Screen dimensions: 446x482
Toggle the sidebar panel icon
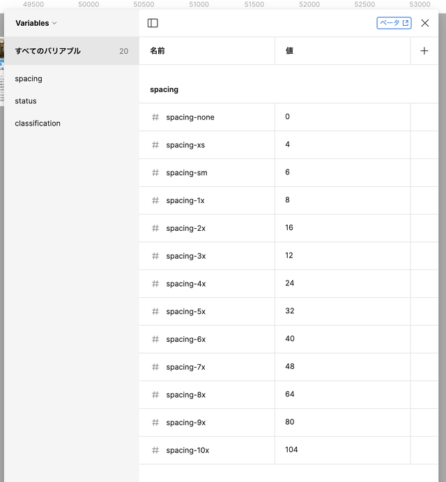click(153, 23)
